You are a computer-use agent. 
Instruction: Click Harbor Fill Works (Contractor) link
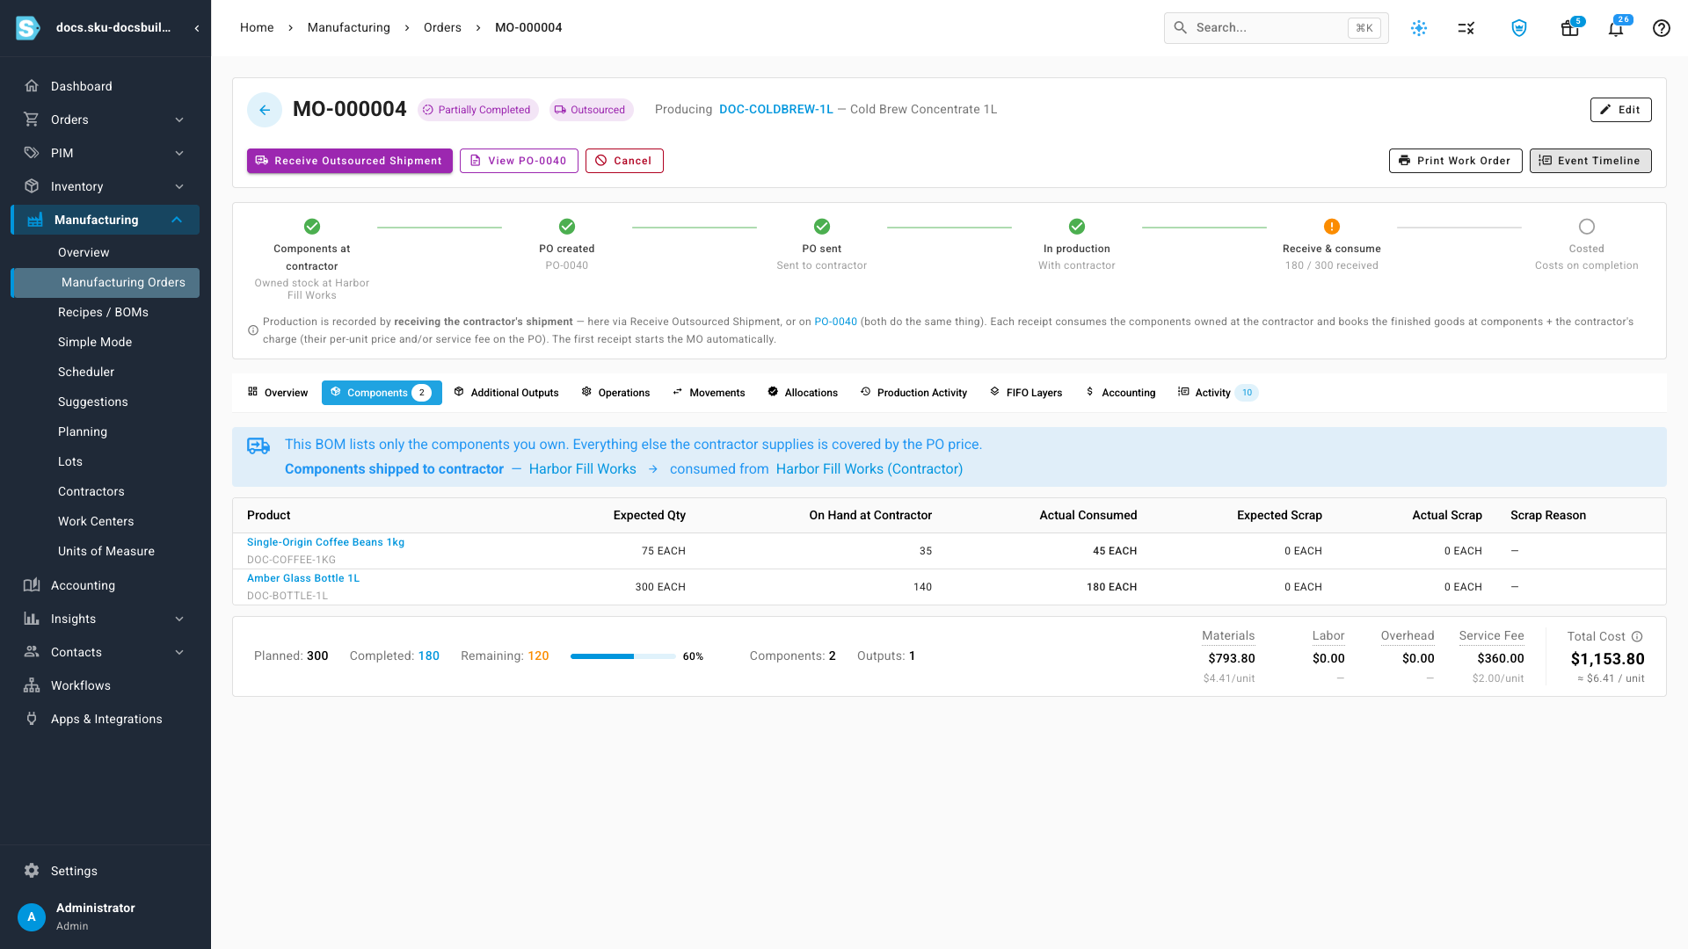pos(869,469)
